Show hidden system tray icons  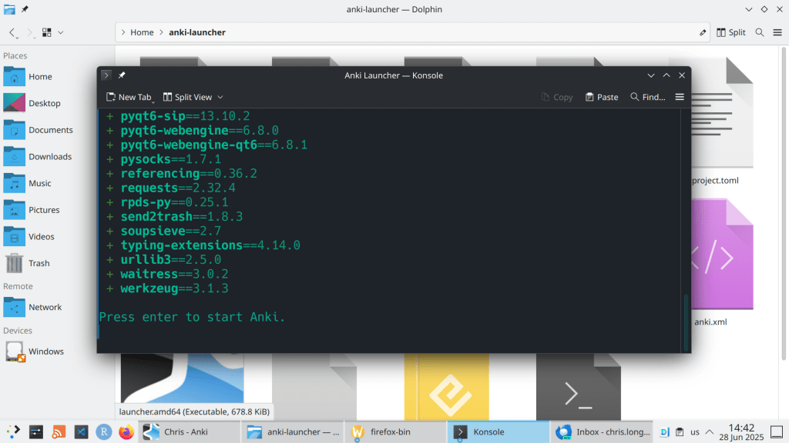[709, 432]
